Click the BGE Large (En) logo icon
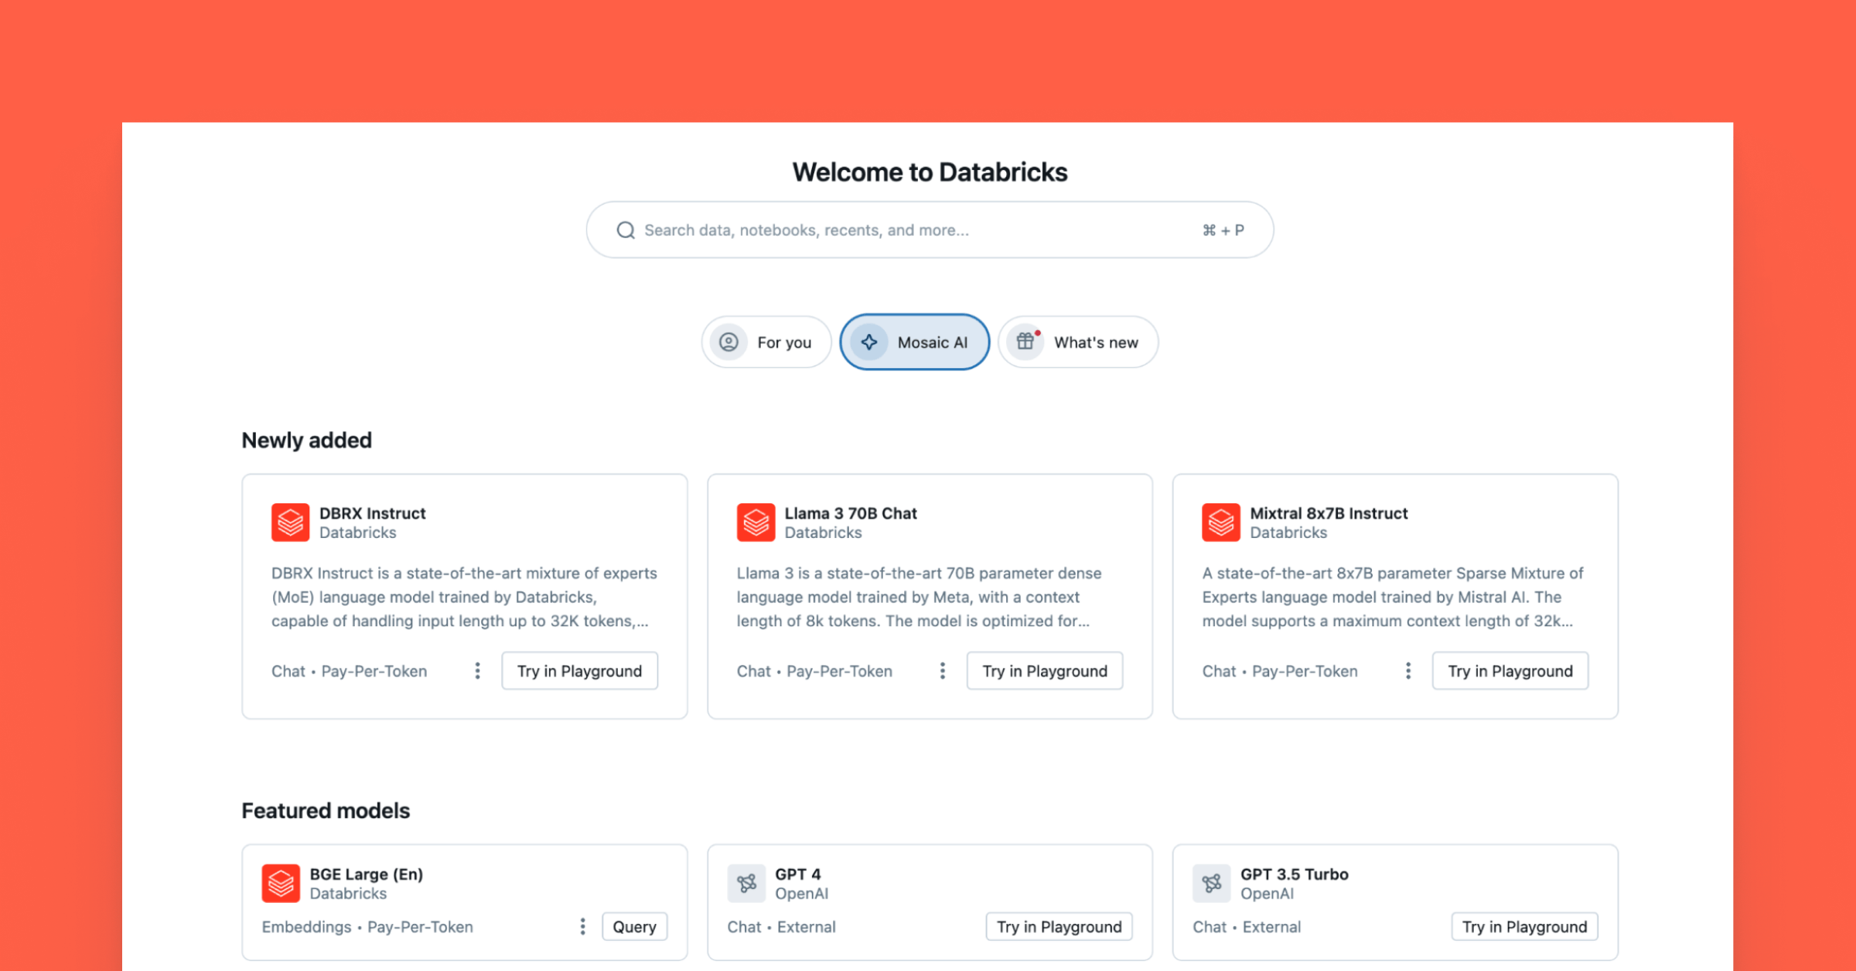 click(281, 884)
